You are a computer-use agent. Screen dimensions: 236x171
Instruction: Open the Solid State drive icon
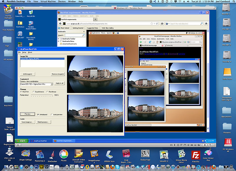[x=227, y=73]
